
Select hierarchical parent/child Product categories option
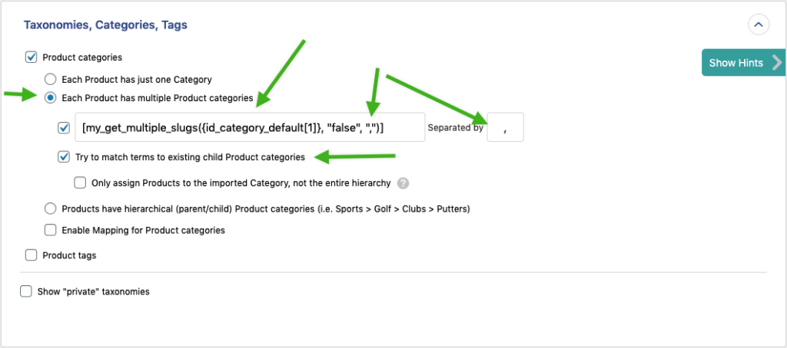coord(50,208)
